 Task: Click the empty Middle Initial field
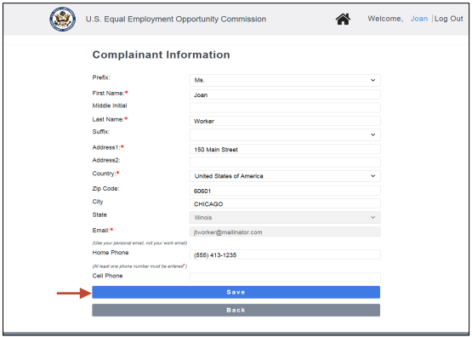pos(285,107)
